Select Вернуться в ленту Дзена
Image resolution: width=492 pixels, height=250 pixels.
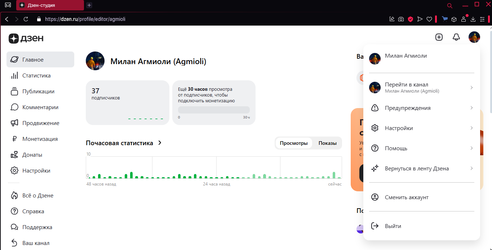[422, 168]
